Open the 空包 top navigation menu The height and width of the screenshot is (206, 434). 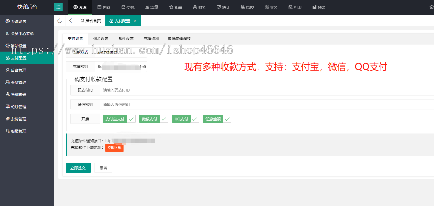point(128,8)
